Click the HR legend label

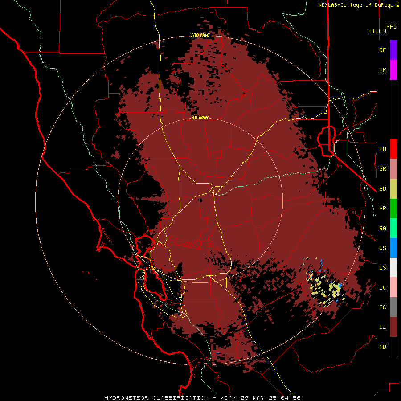pos(382,209)
